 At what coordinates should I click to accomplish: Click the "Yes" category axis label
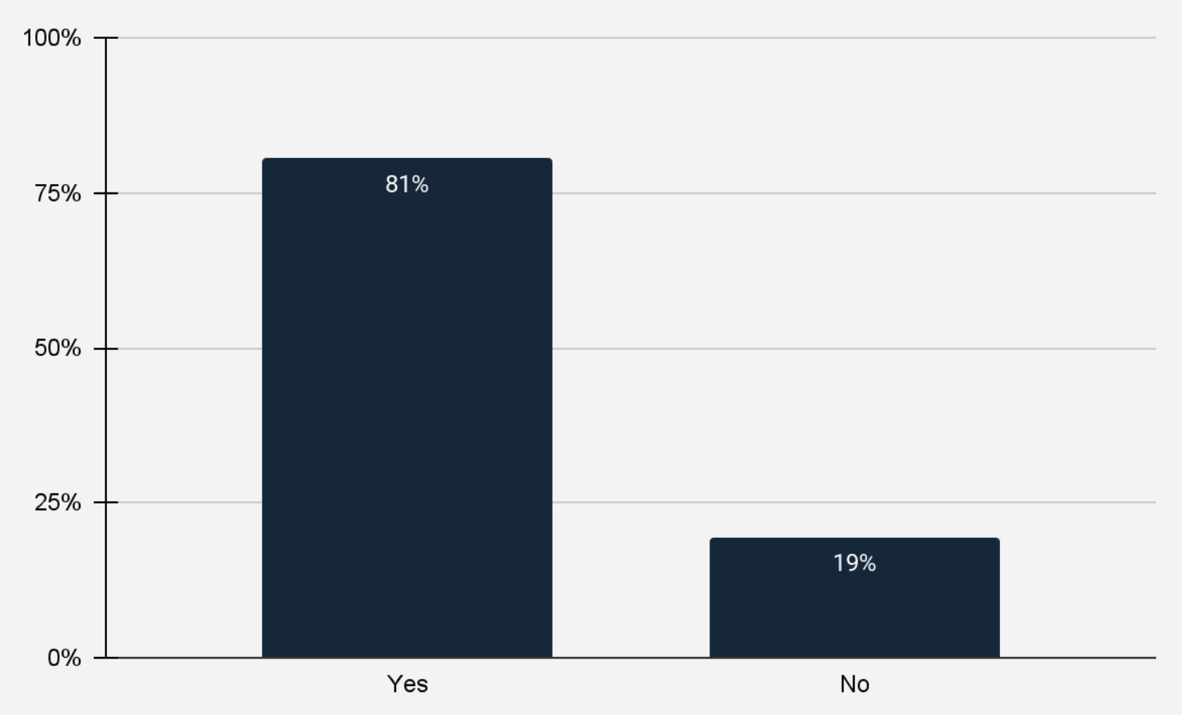(407, 684)
